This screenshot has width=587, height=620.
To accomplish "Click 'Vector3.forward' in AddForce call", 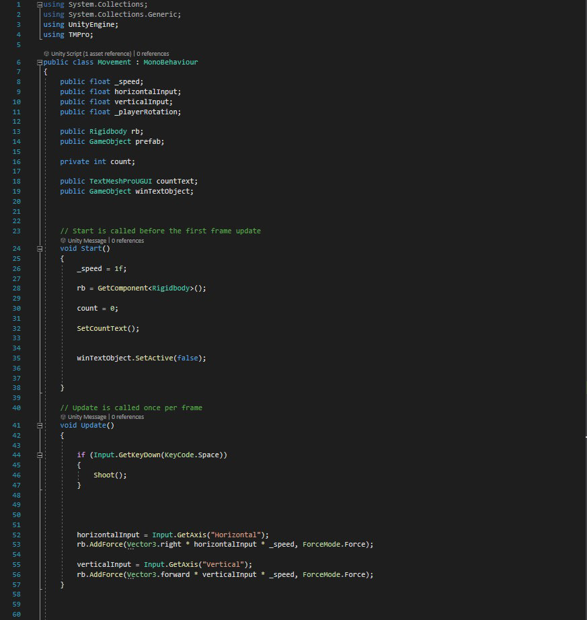I will pos(158,574).
